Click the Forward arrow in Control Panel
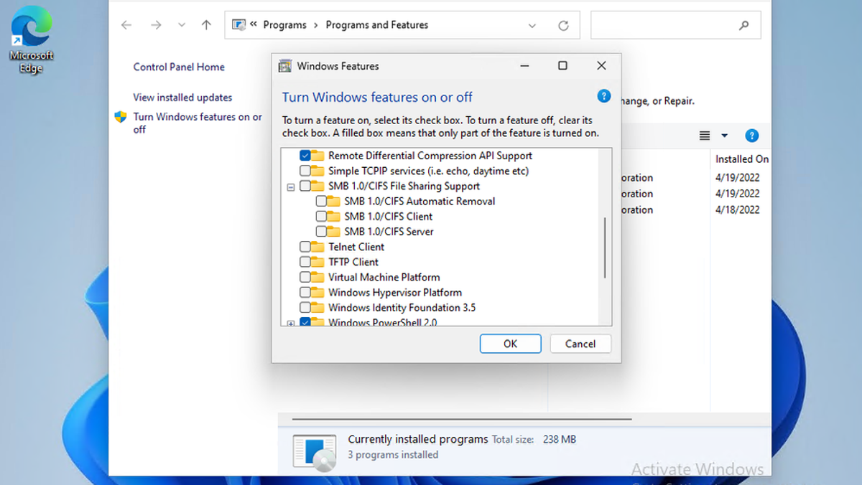The height and width of the screenshot is (485, 862). (156, 25)
